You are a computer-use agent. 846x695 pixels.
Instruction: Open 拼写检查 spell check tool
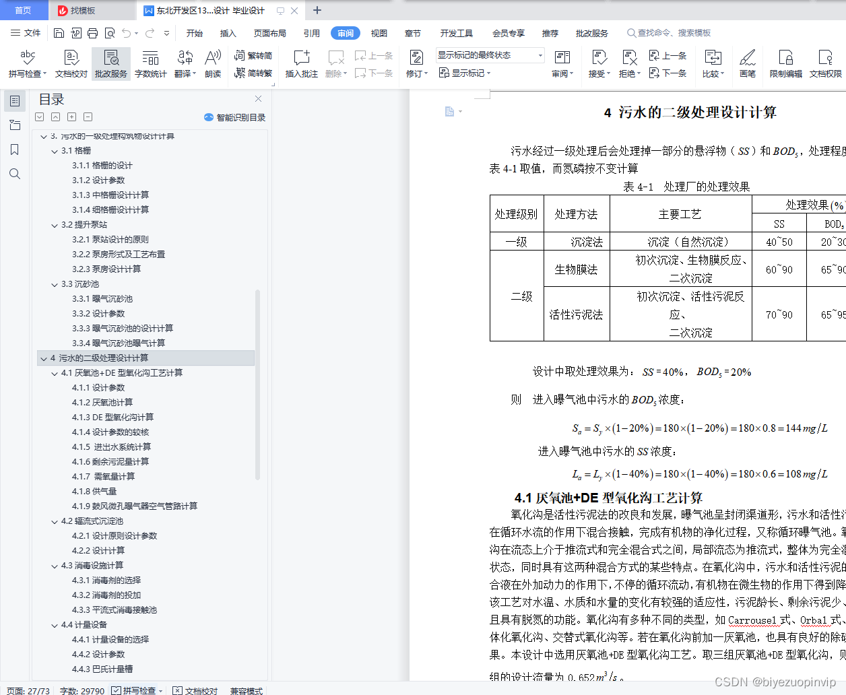28,64
